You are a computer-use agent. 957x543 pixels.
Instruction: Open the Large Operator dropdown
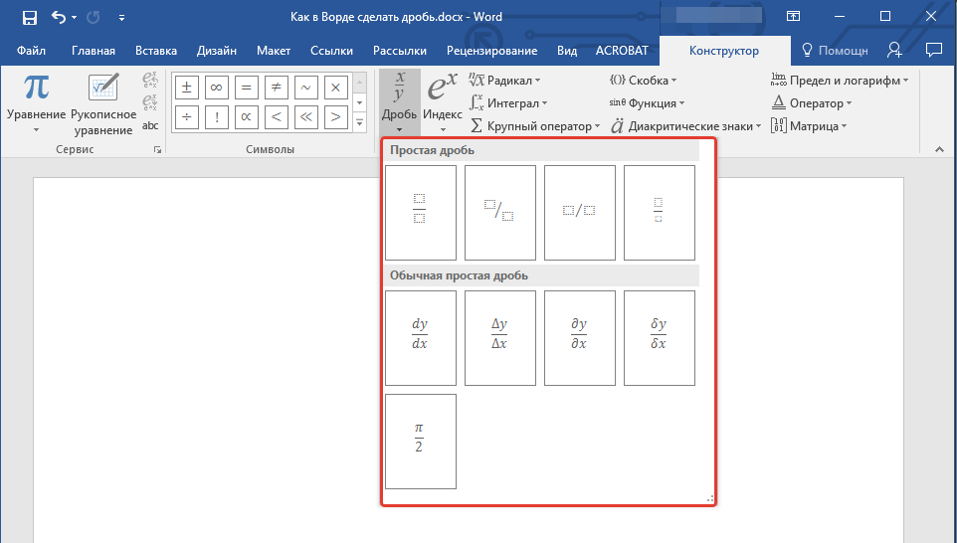coord(535,126)
